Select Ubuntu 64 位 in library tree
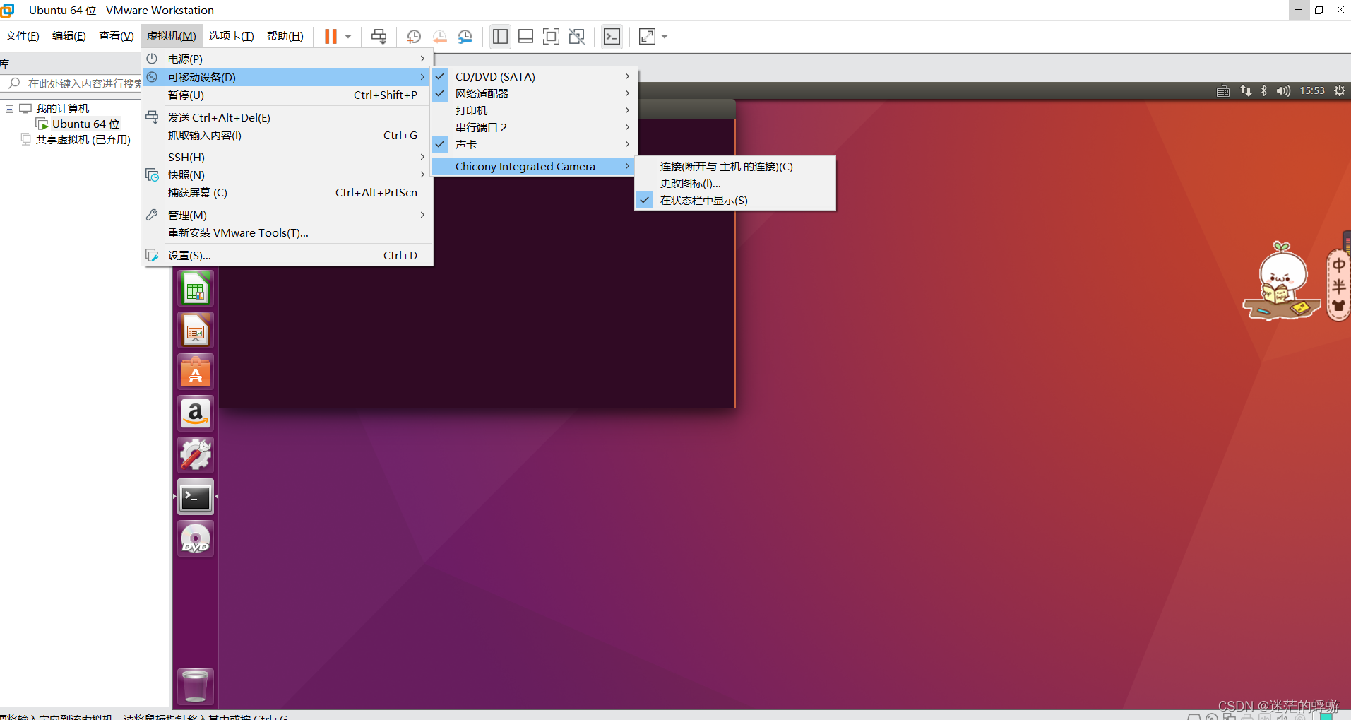The width and height of the screenshot is (1351, 720). click(85, 124)
